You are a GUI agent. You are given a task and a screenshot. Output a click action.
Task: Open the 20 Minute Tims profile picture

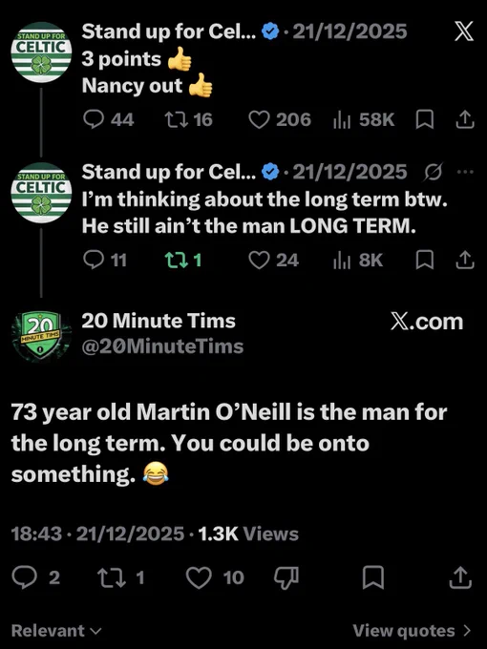point(41,336)
